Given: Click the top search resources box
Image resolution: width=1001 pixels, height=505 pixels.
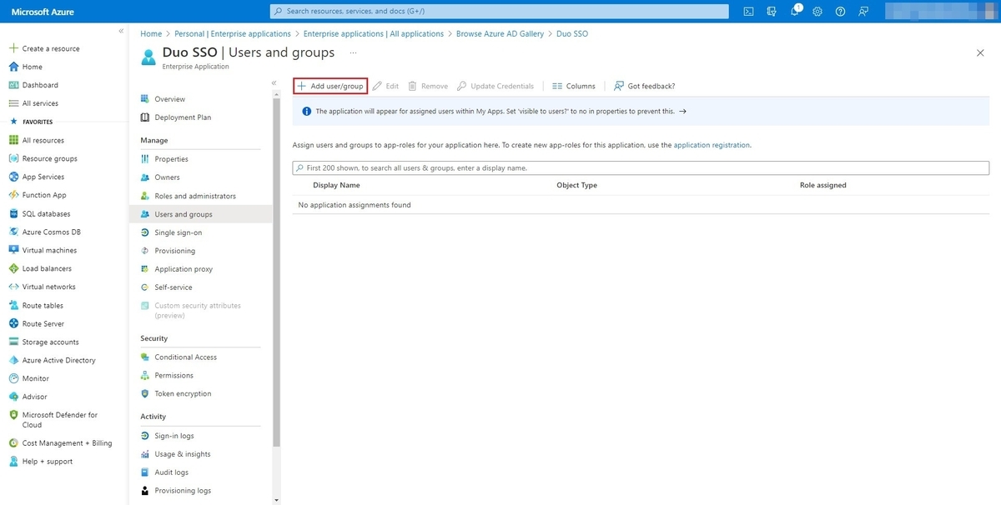Looking at the screenshot, I should [499, 11].
